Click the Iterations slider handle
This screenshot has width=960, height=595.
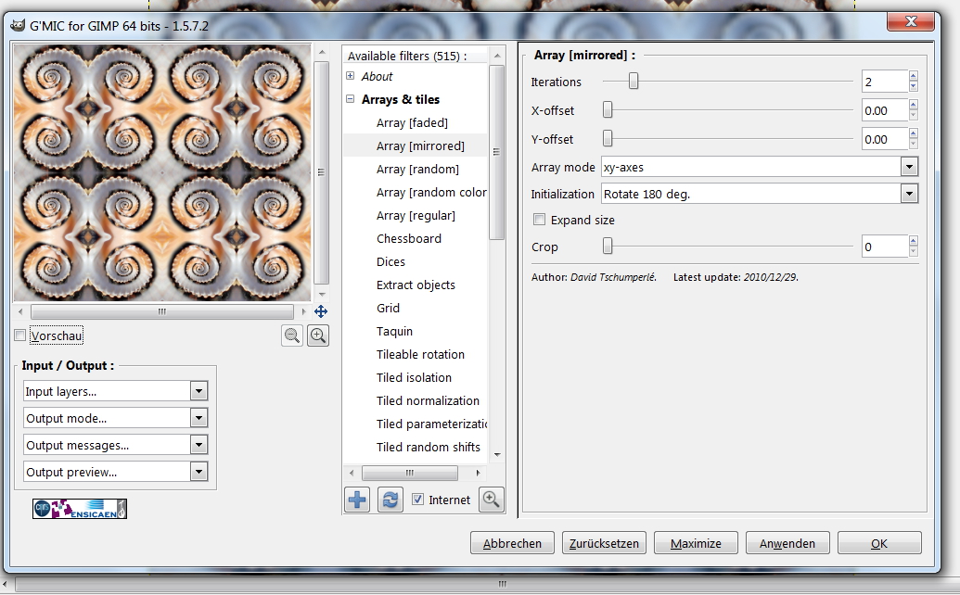tap(634, 82)
